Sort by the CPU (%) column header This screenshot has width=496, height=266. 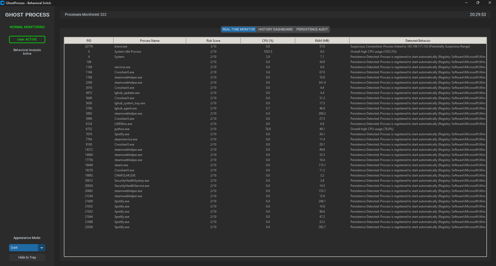(268, 41)
